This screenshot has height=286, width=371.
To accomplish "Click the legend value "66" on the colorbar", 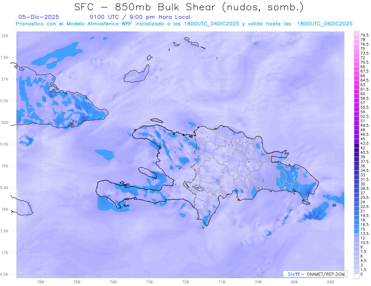I will coord(363,76).
